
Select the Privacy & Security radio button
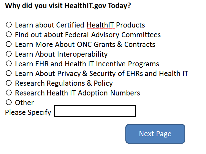(x=9, y=73)
